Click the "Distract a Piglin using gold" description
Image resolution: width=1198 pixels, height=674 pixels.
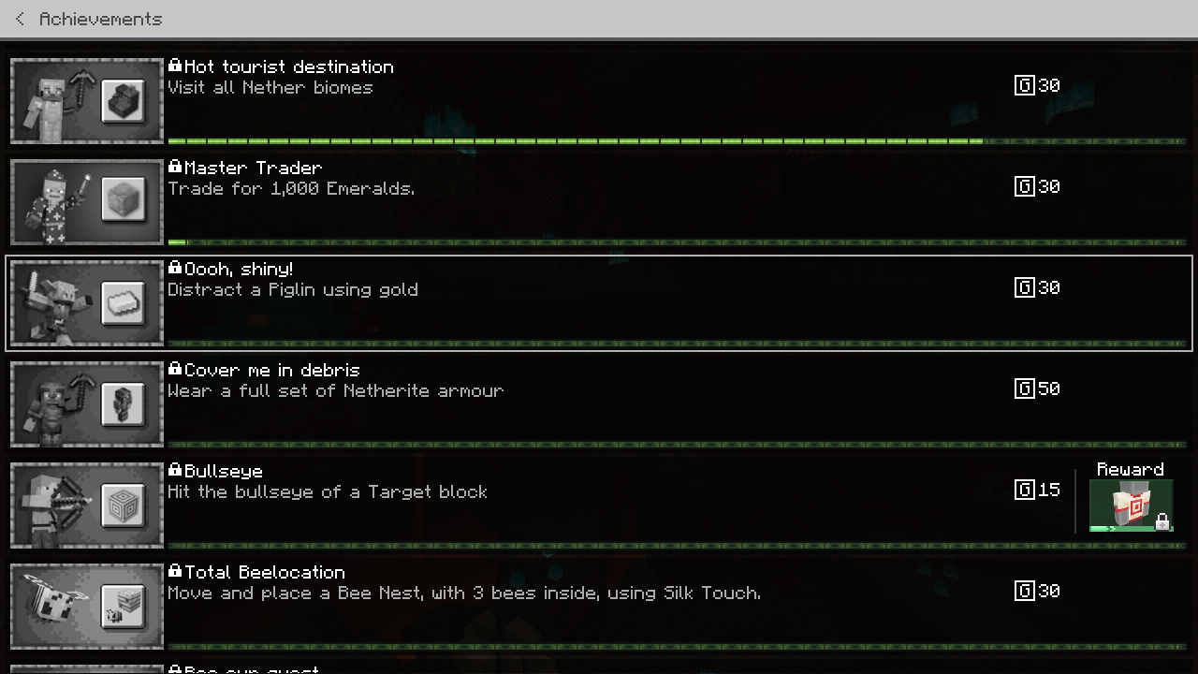point(293,289)
